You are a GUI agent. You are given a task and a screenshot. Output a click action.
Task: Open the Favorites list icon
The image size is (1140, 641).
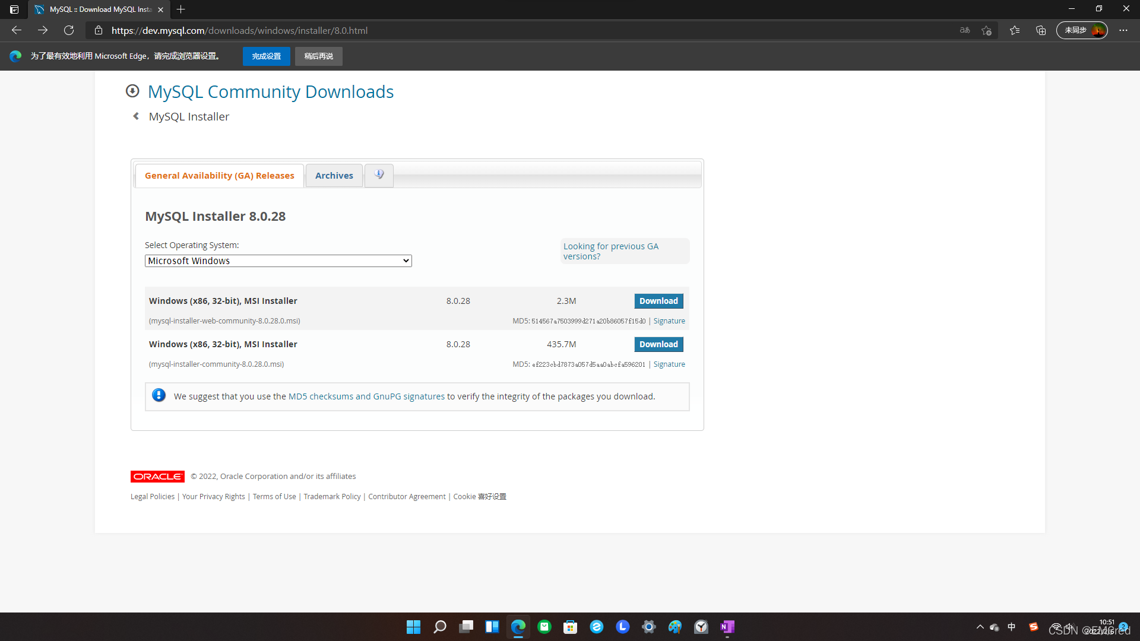pos(1015,30)
